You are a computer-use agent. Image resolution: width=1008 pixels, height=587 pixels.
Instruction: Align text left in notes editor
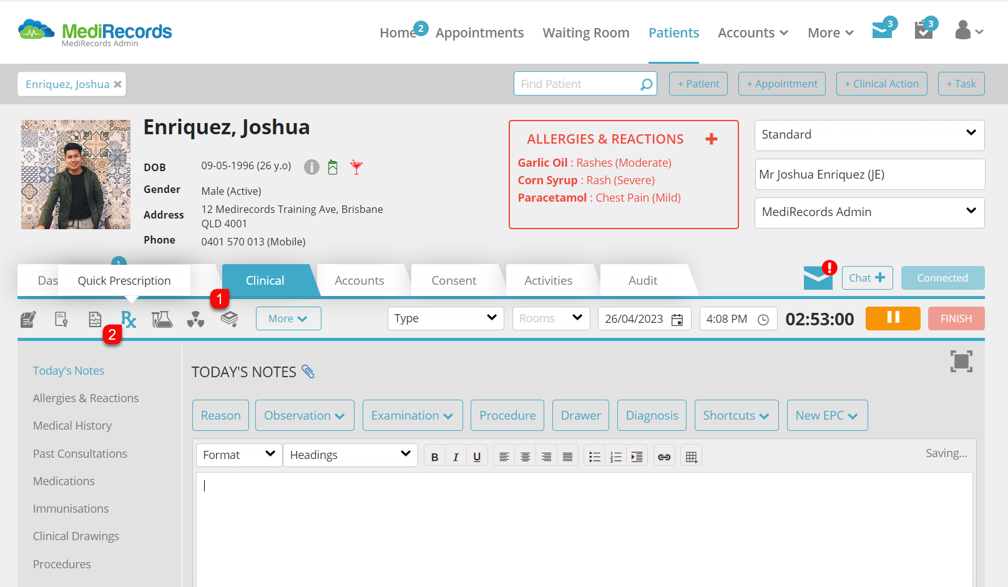click(504, 457)
